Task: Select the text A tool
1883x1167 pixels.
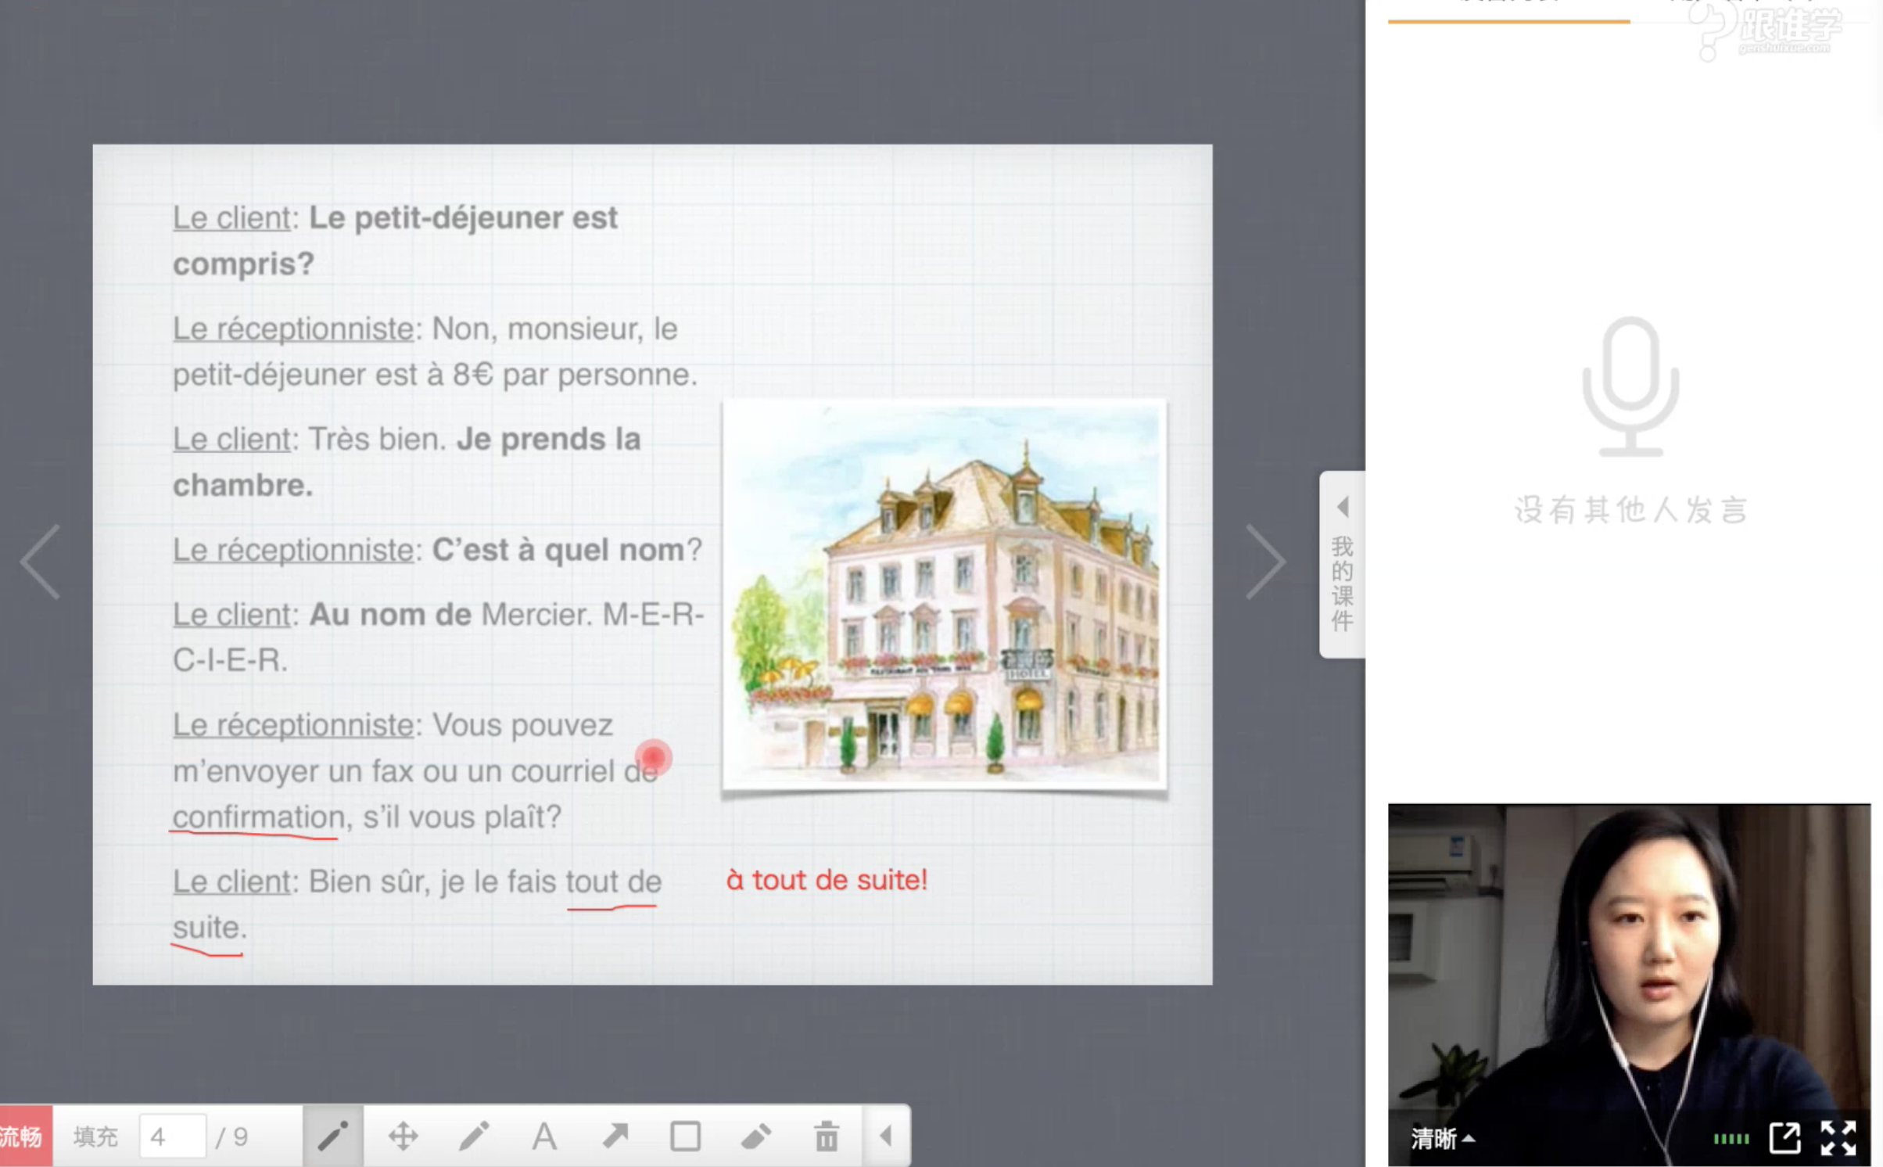Action: click(x=544, y=1136)
